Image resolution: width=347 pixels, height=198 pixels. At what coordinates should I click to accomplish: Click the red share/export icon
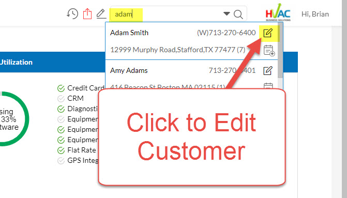[x=87, y=14]
